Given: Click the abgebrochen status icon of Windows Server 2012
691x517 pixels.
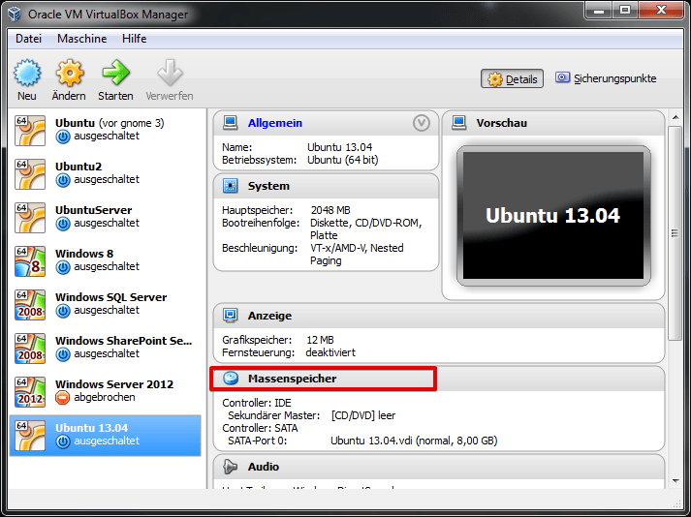Looking at the screenshot, I should tap(63, 398).
